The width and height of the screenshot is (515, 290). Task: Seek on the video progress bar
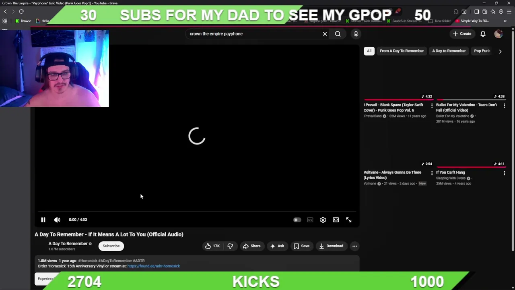tap(197, 211)
